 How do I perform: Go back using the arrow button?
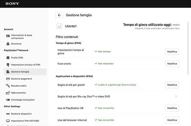59,15
